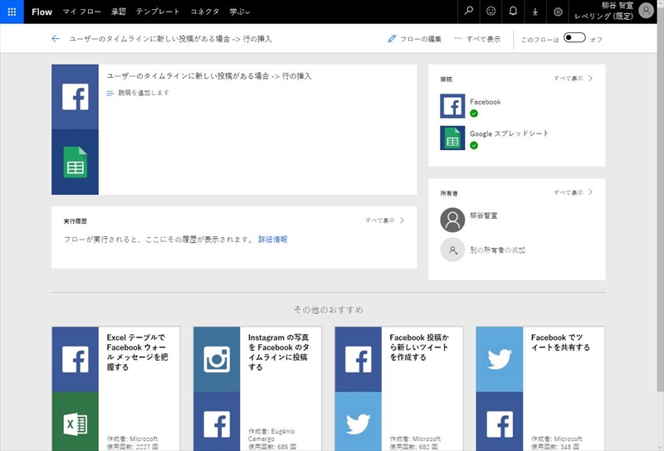Open the テンプレート menu item
664x451 pixels.
pyautogui.click(x=158, y=12)
